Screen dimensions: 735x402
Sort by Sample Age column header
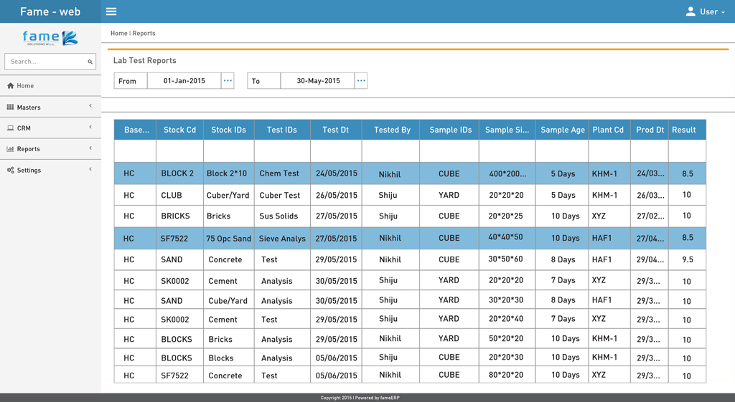(563, 130)
